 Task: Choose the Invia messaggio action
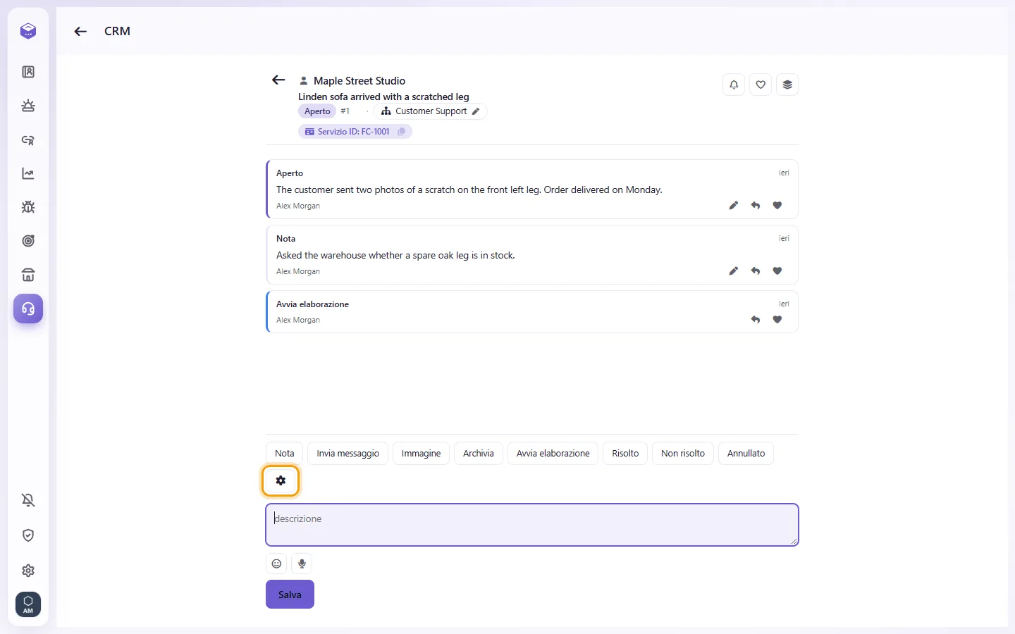[347, 454]
